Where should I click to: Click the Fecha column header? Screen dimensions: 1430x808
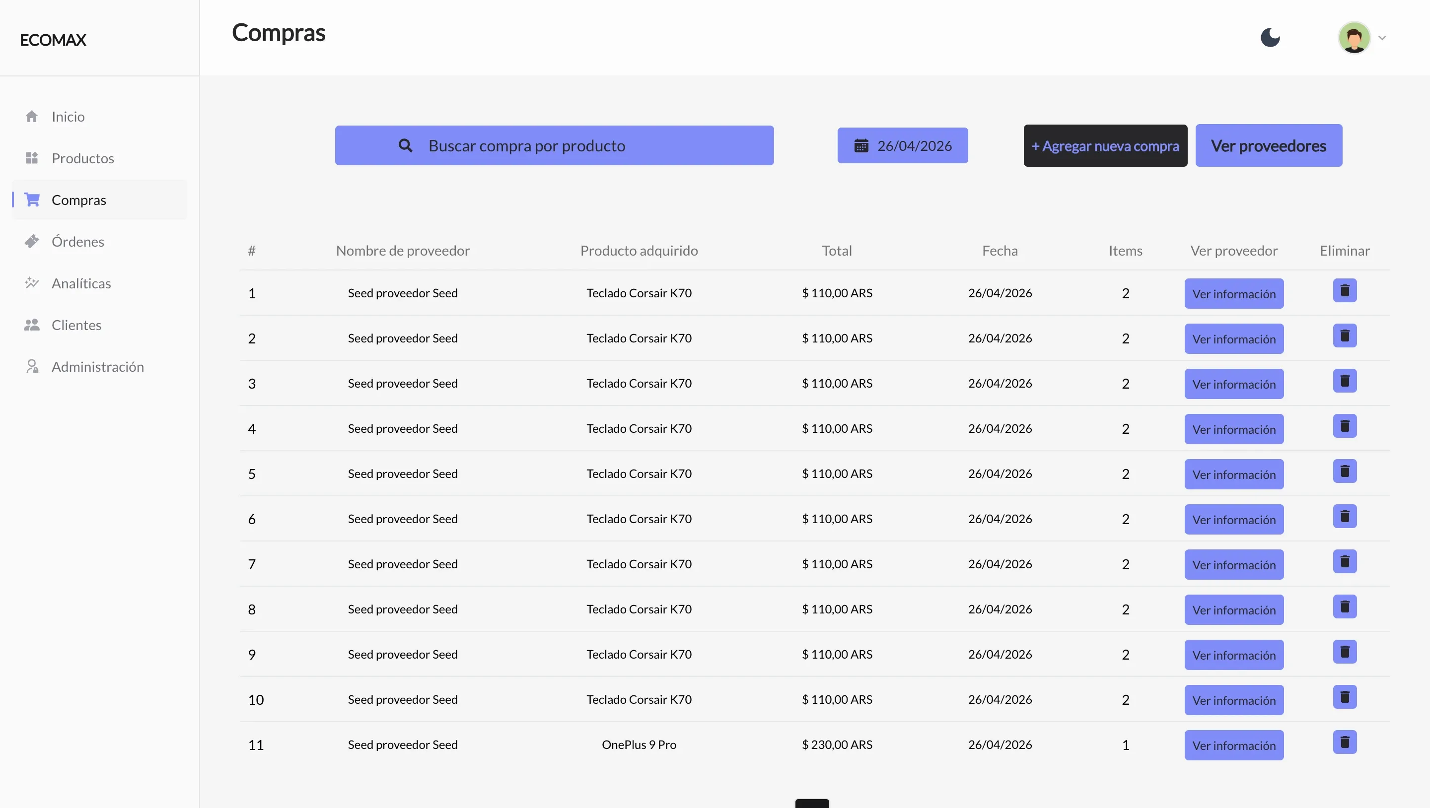point(1000,251)
